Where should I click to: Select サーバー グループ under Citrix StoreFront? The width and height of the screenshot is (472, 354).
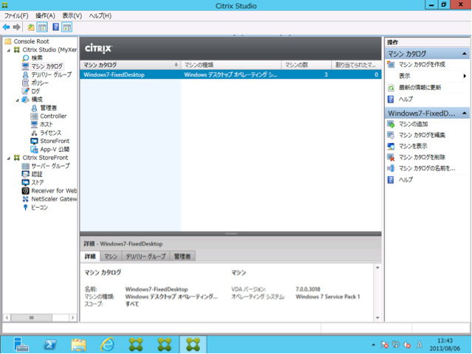50,166
